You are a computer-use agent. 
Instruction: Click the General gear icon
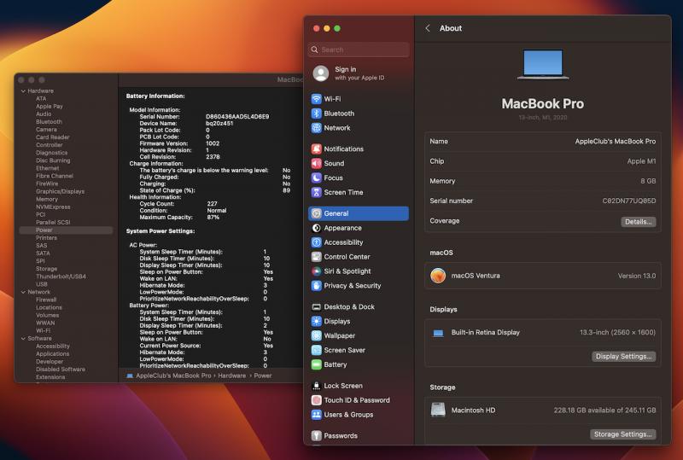pyautogui.click(x=316, y=213)
